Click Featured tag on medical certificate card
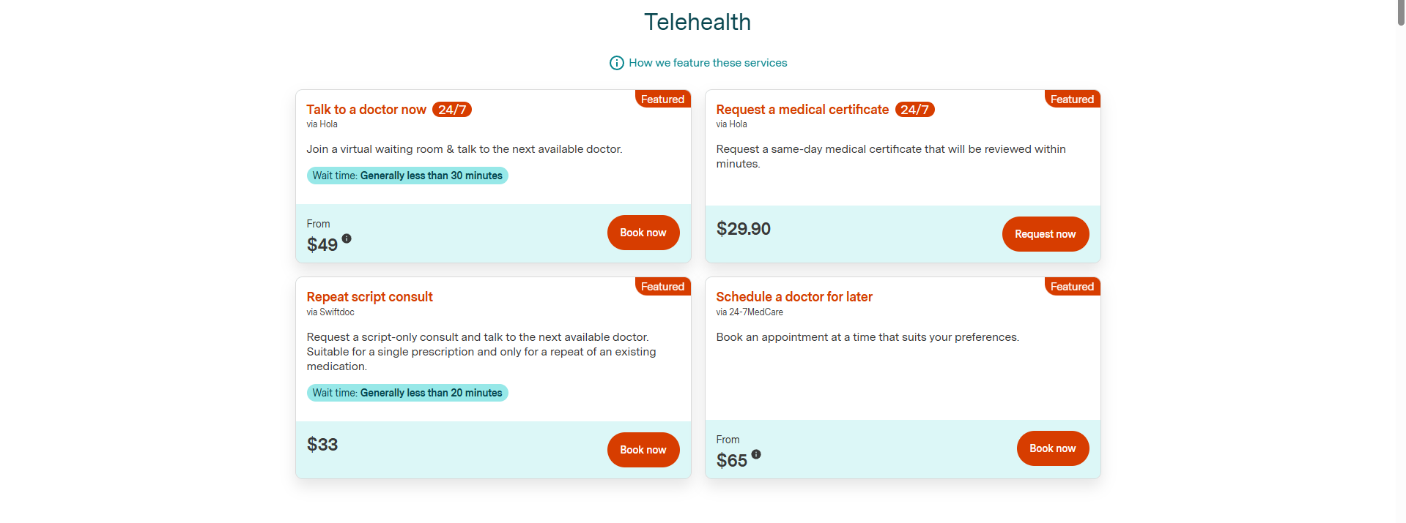 [x=1072, y=99]
